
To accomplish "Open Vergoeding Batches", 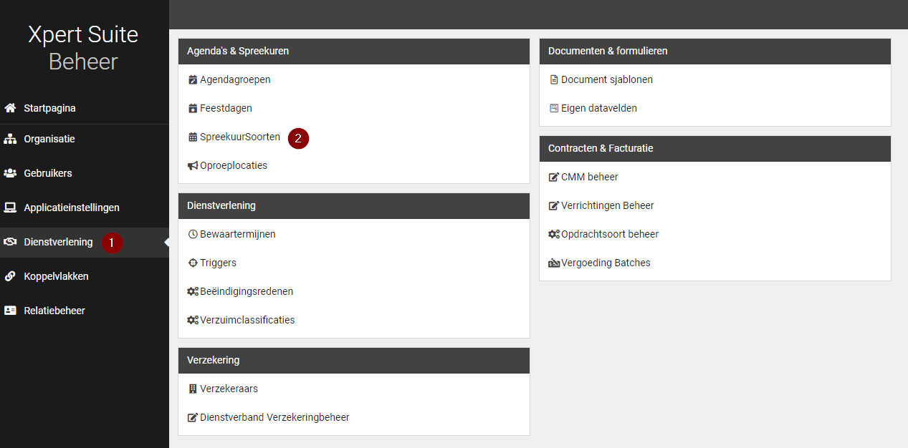I will (x=606, y=263).
